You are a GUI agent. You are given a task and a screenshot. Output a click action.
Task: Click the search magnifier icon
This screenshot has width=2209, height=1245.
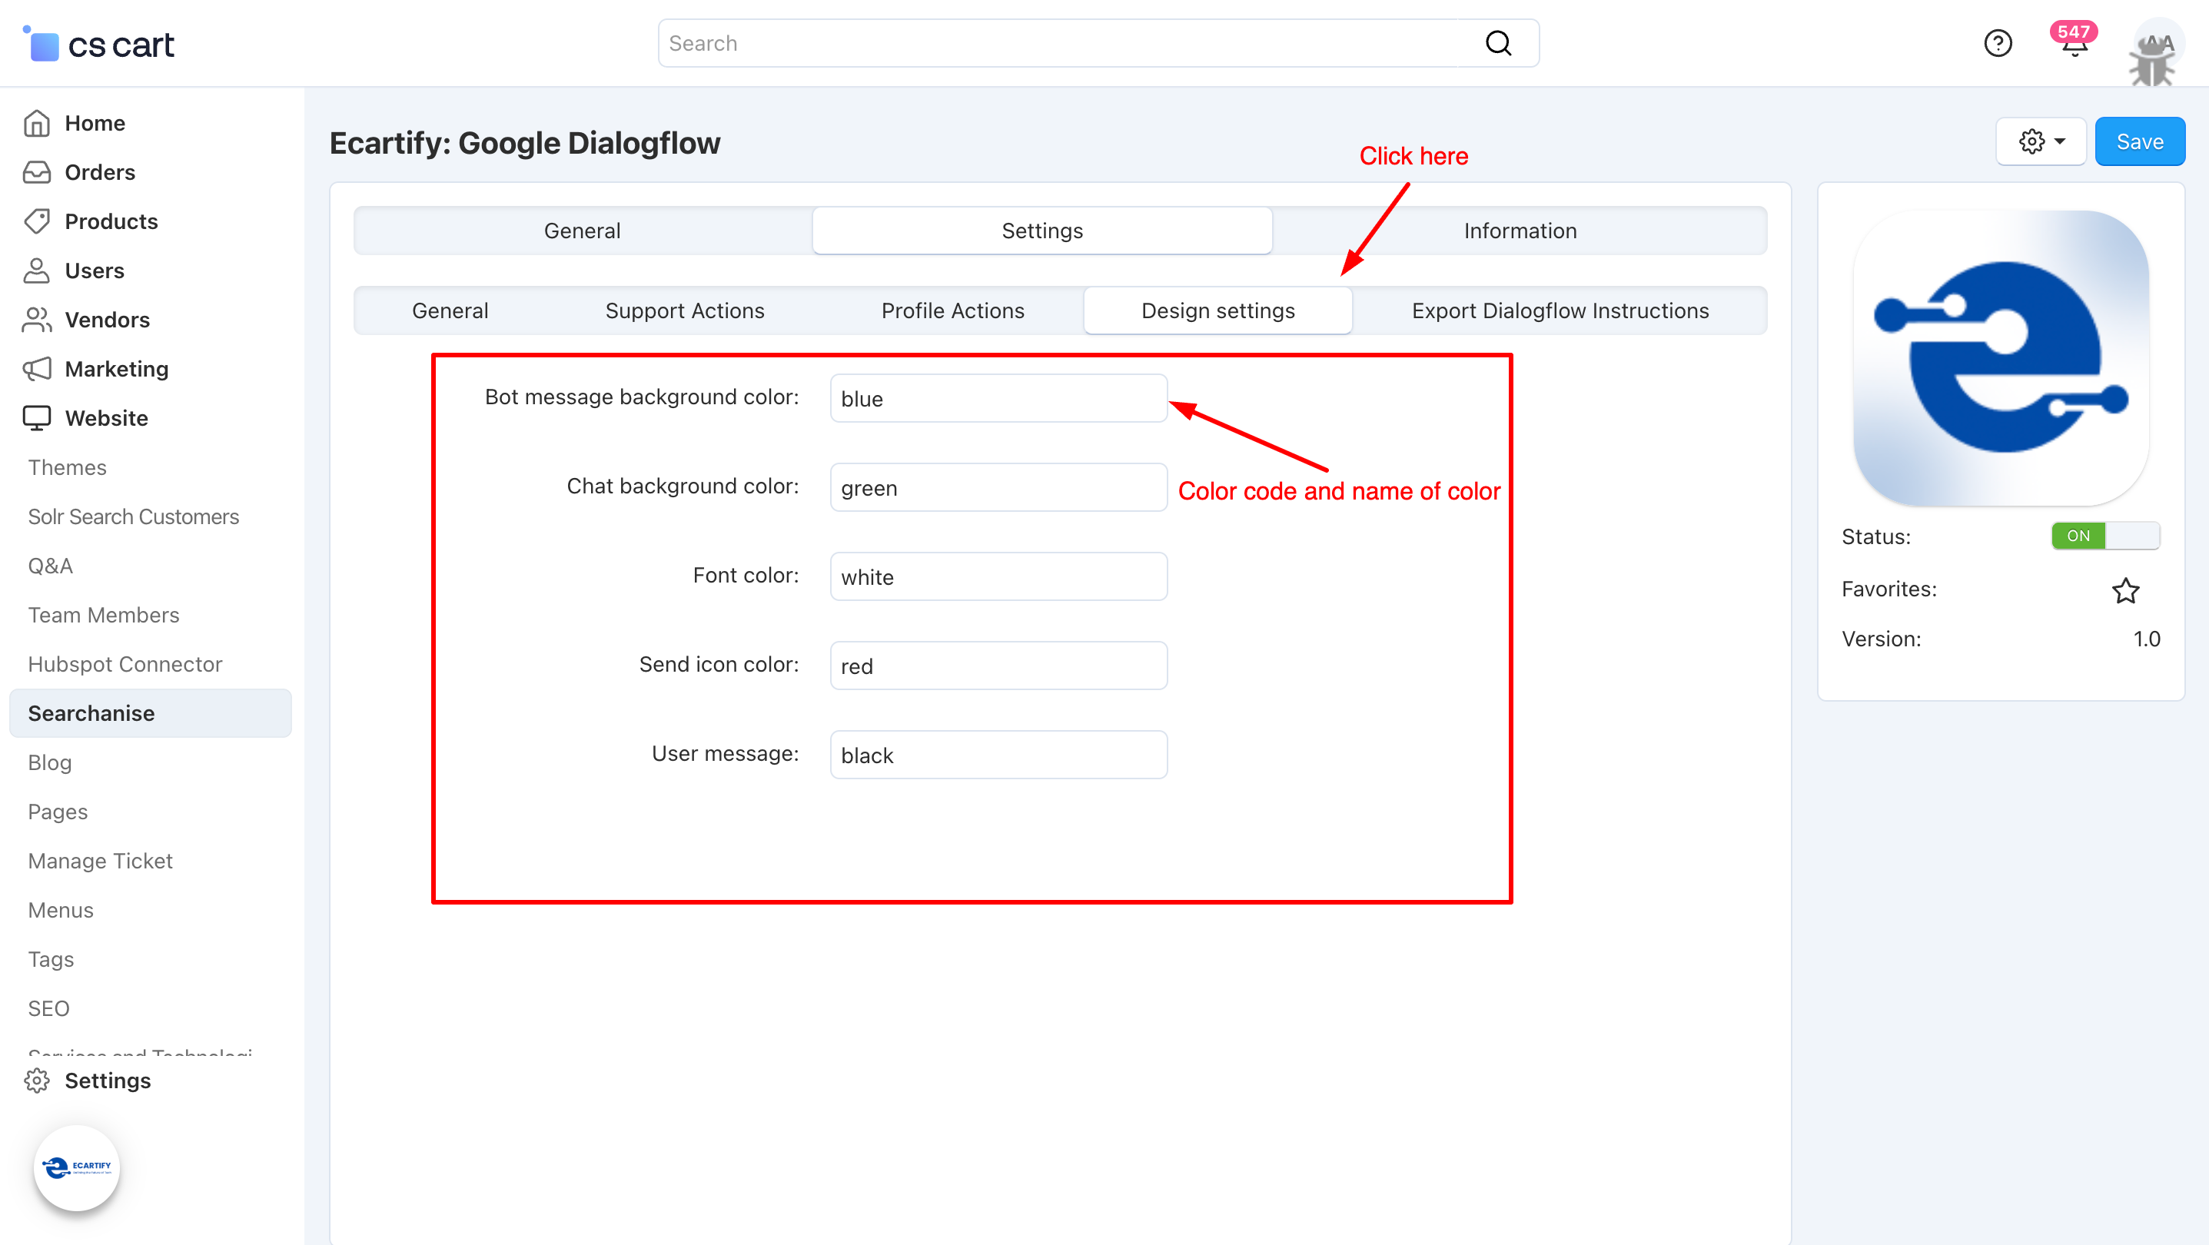coord(1497,43)
